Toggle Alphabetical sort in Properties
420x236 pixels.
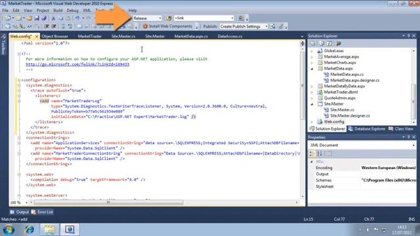320,153
